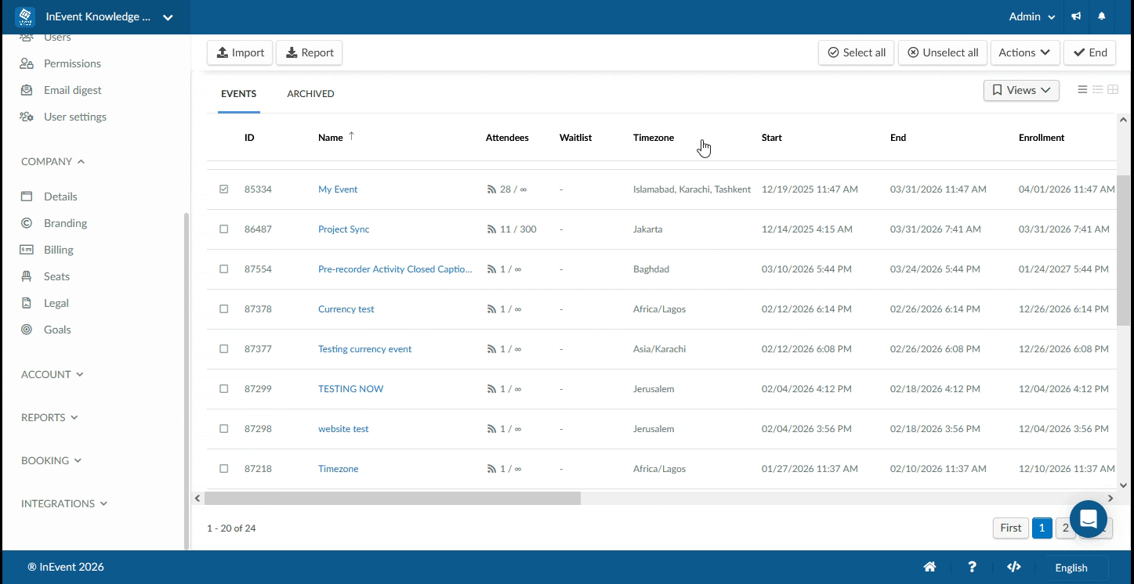The height and width of the screenshot is (584, 1134).
Task: Expand the REPORTS sidebar section
Action: [49, 417]
